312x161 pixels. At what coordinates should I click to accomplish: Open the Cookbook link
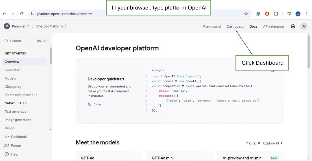pyautogui.click(x=19, y=137)
